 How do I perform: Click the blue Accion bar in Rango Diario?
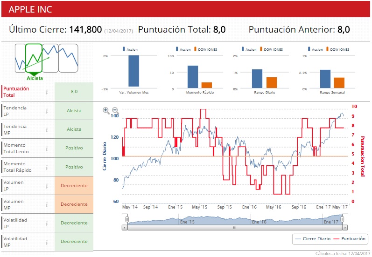[x=257, y=79]
